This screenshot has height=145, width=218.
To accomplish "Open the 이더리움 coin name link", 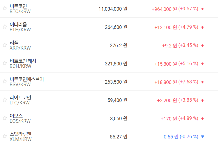I will (18, 24).
